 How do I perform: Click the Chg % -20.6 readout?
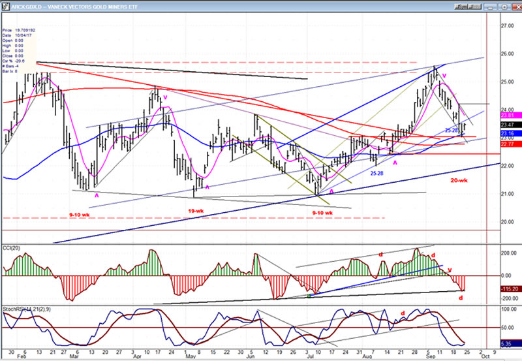[x=14, y=61]
